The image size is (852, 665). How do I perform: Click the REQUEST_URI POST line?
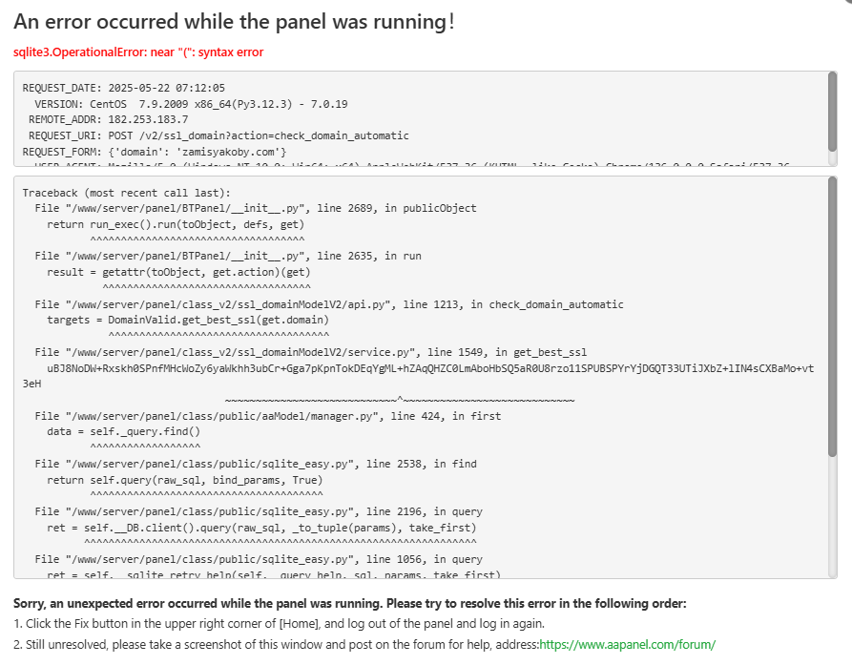point(218,135)
